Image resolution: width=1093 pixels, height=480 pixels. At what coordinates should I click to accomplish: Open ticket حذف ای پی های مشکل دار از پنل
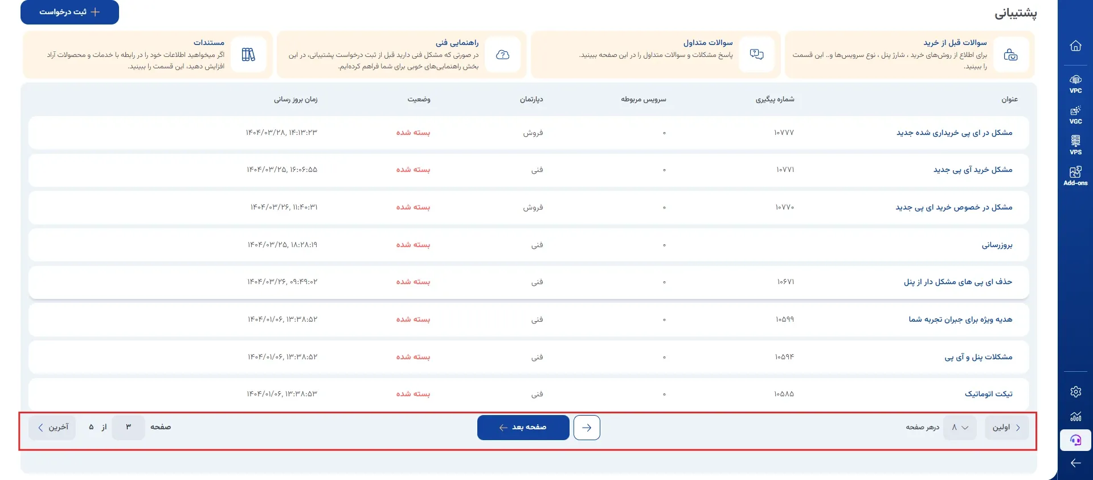coord(958,282)
